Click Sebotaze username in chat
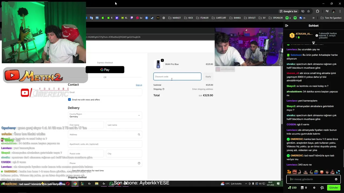This screenshot has height=193, width=344. [x=296, y=55]
